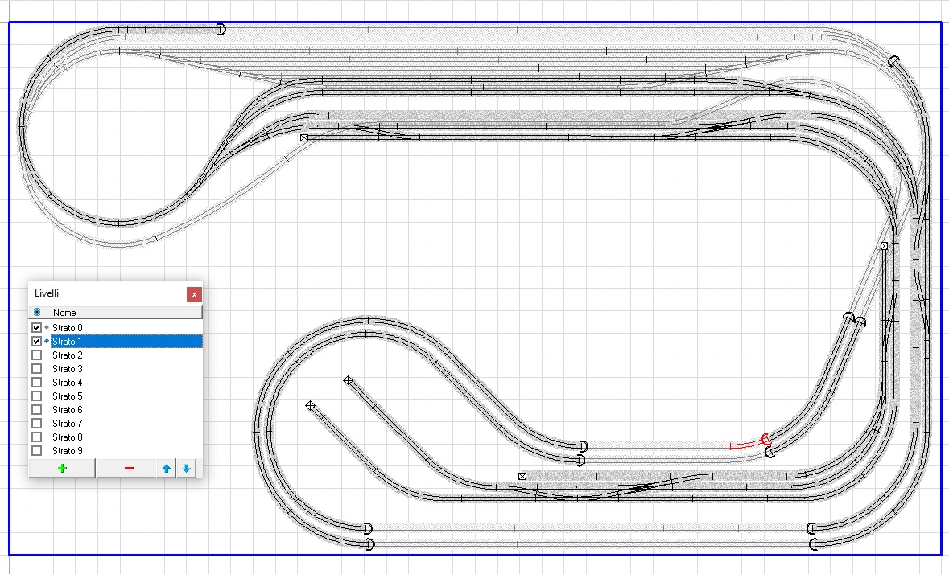This screenshot has width=949, height=574.
Task: Click the eye visibility column header icon
Action: (x=37, y=313)
